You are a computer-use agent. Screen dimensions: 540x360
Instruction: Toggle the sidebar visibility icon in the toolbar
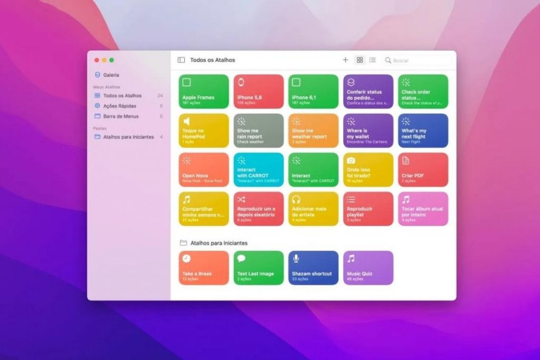181,60
